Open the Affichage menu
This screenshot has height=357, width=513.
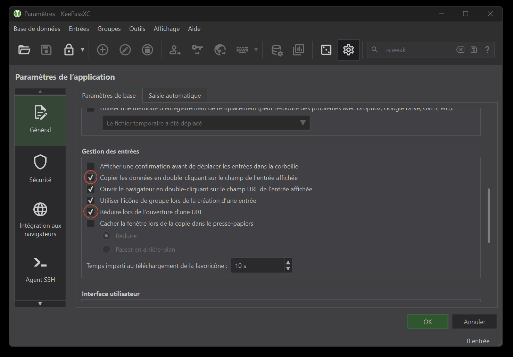(x=167, y=29)
